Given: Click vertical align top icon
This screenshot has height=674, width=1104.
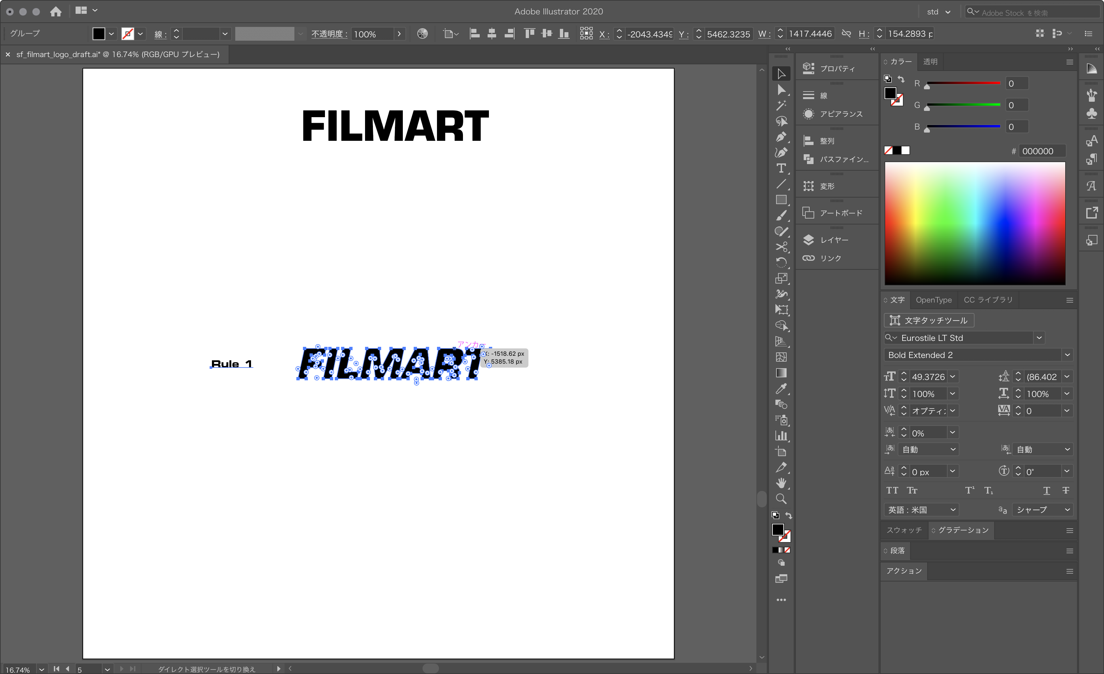Looking at the screenshot, I should click(529, 33).
